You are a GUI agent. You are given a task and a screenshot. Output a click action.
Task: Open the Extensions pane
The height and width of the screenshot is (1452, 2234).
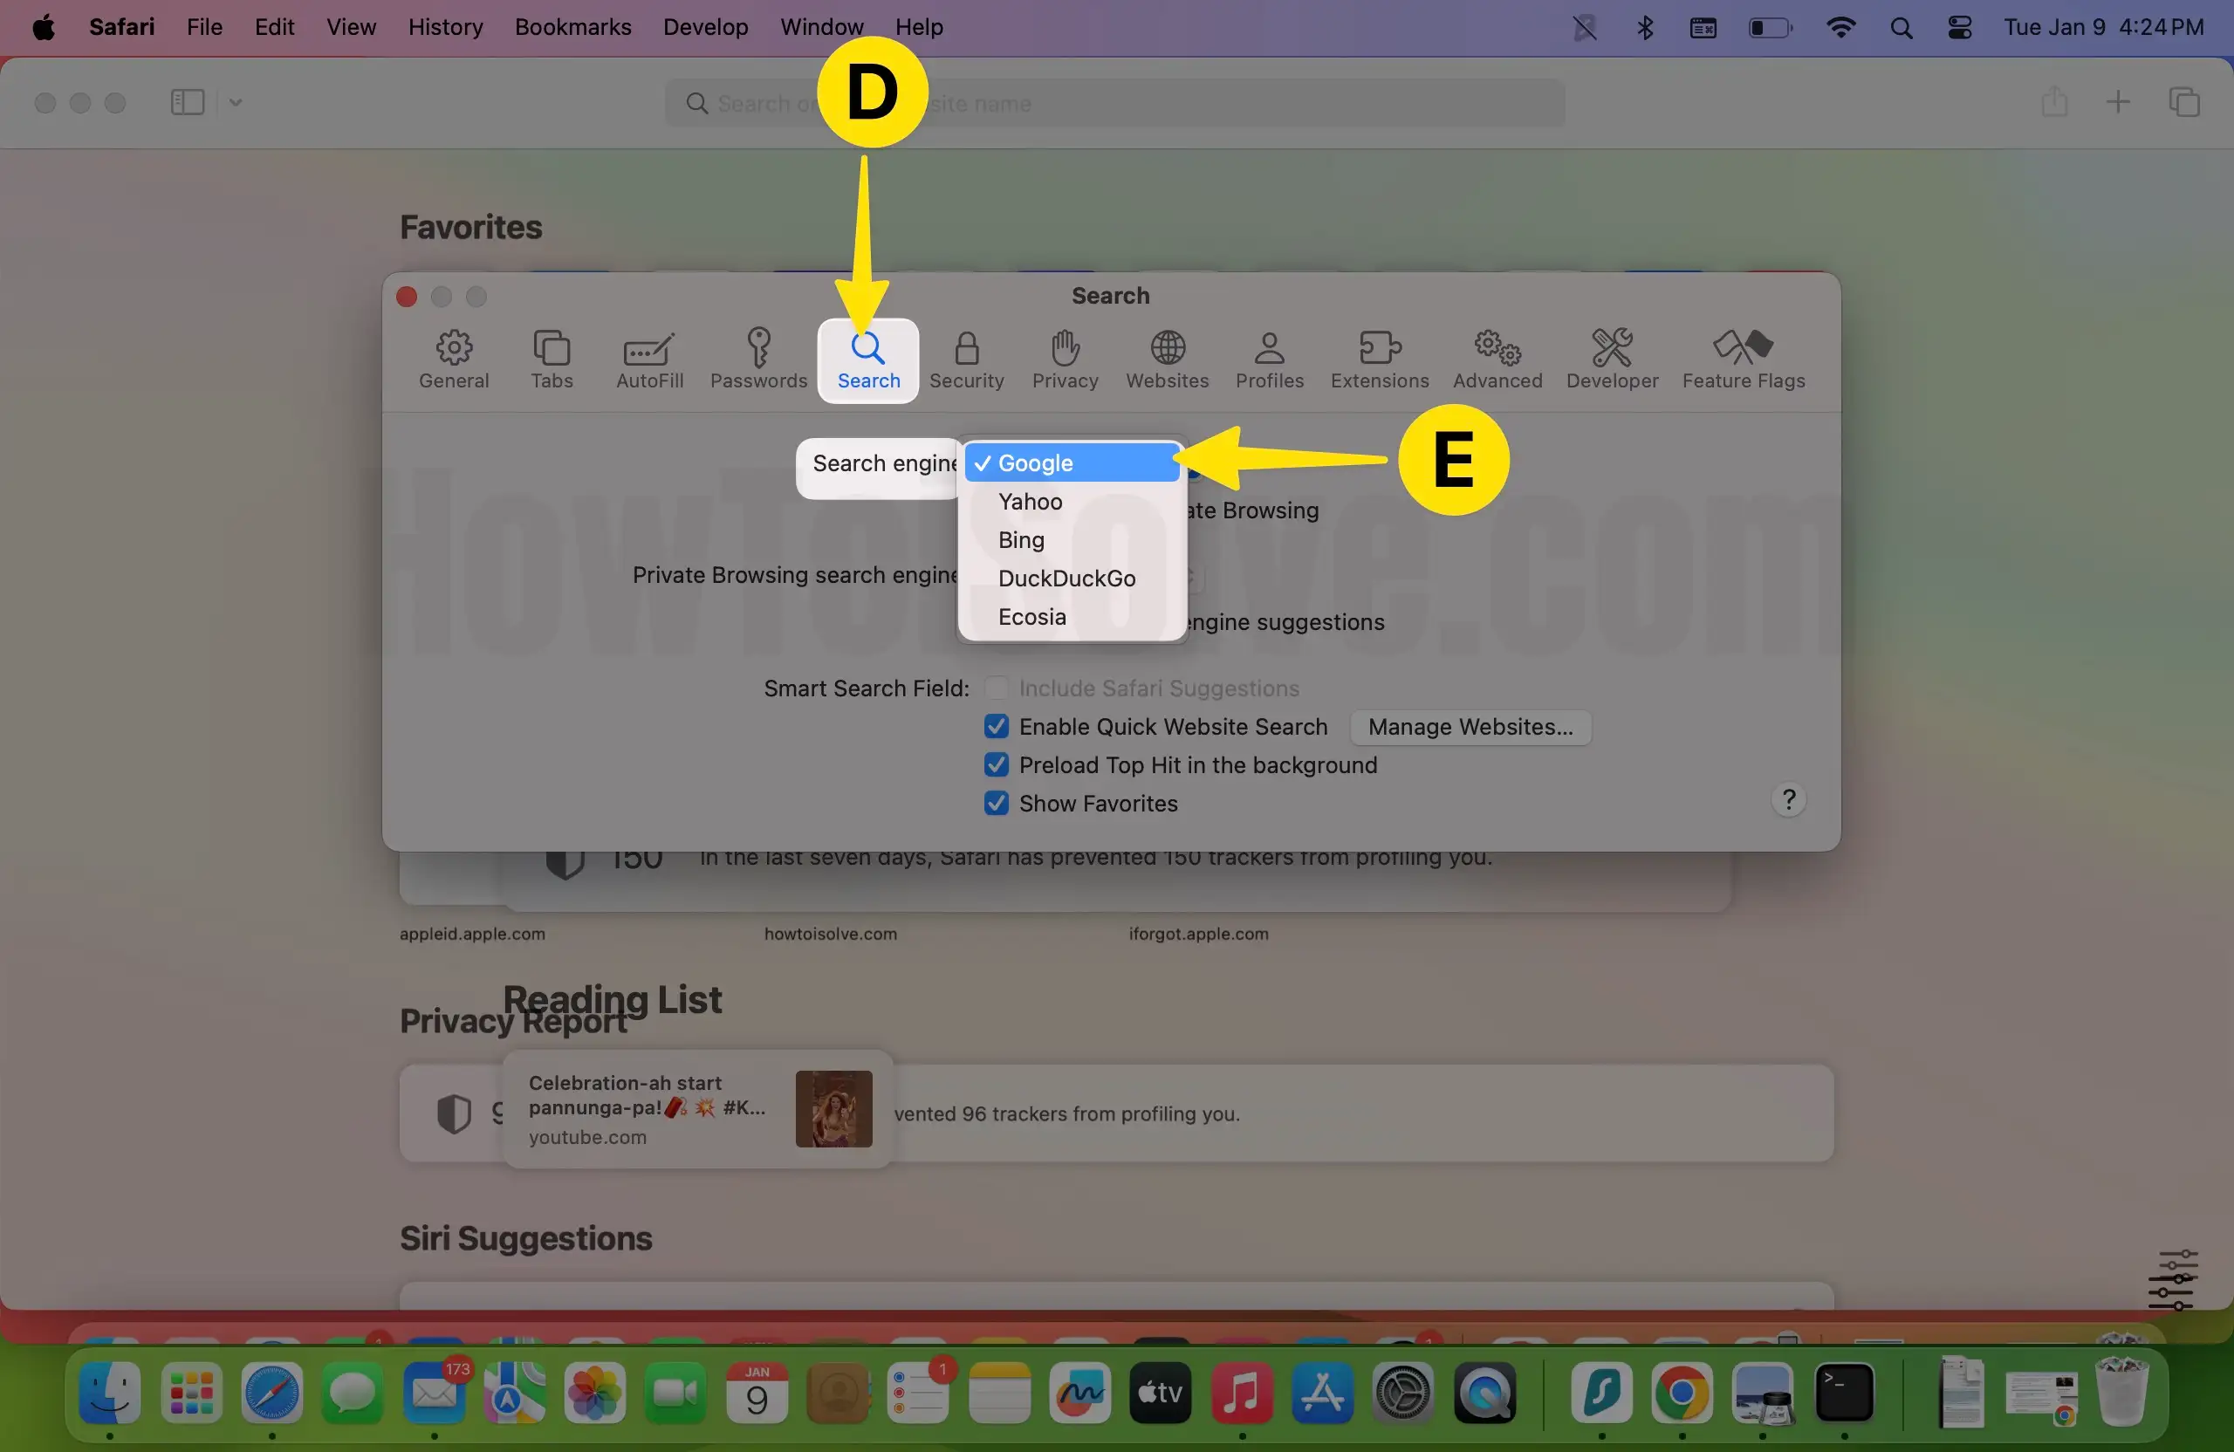click(x=1379, y=360)
